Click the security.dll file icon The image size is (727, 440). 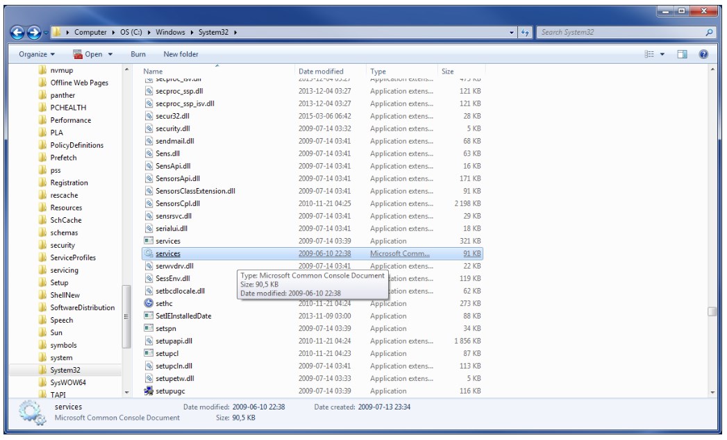click(148, 128)
